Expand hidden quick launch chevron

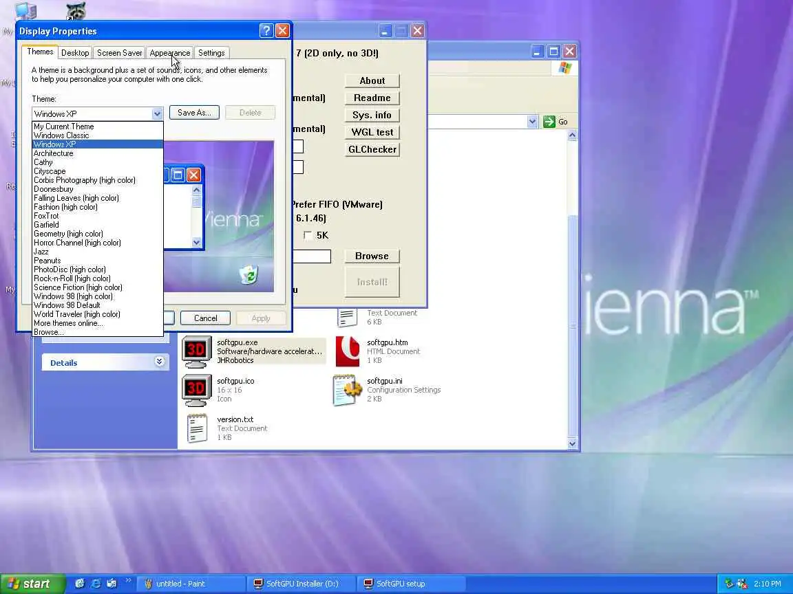(x=129, y=580)
